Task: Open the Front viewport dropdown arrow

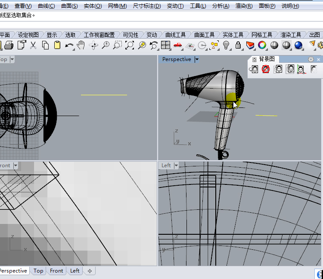Action: click(x=16, y=166)
